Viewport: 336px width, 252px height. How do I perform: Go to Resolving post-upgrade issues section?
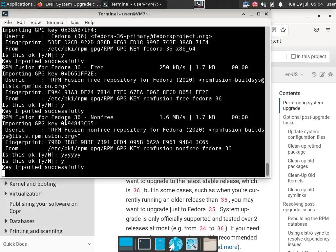point(299,207)
